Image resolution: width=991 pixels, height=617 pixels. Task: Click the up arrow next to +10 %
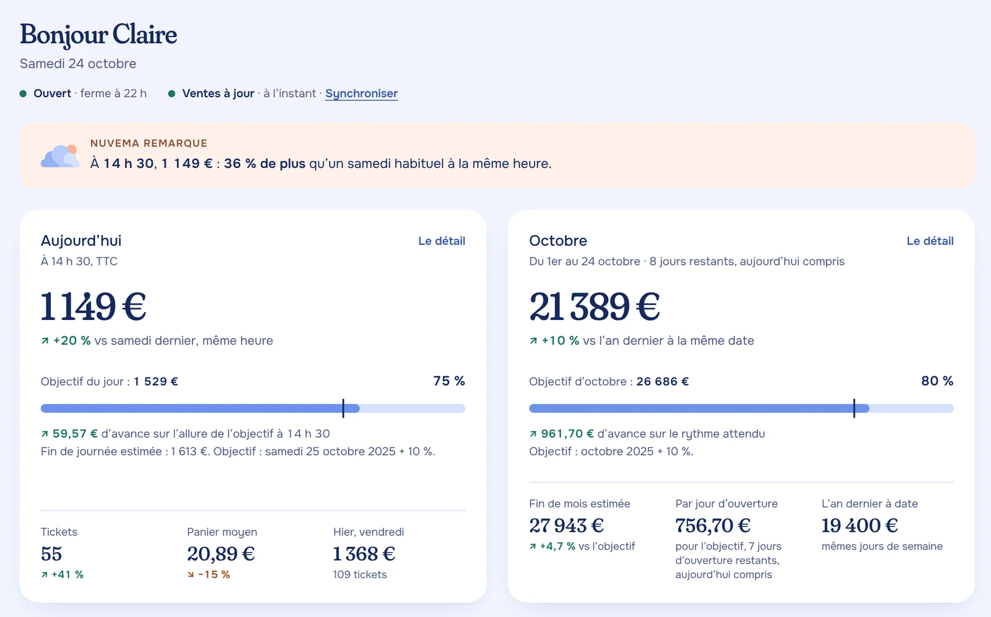[x=533, y=341]
